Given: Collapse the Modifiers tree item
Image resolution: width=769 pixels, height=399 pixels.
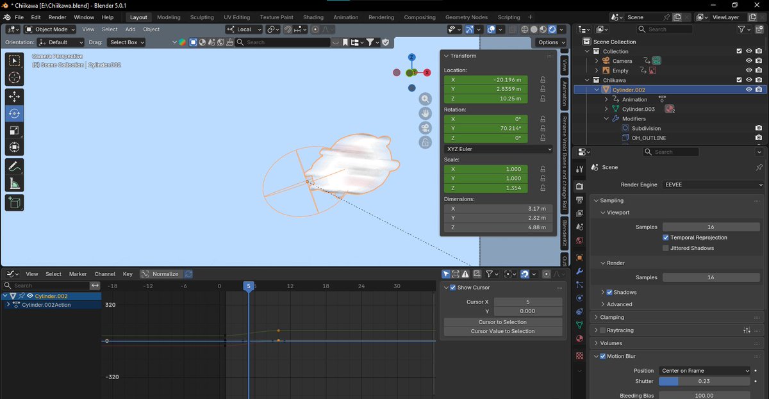Looking at the screenshot, I should (607, 118).
